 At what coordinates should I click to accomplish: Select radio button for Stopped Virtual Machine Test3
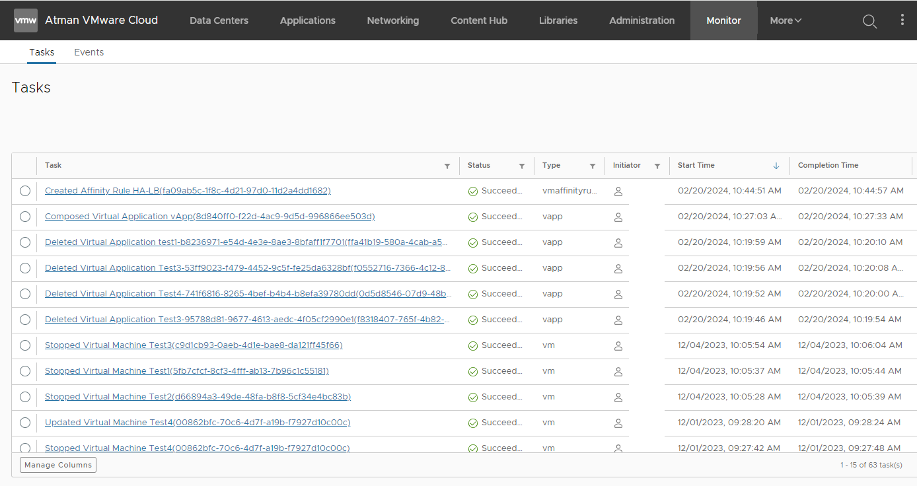click(25, 345)
